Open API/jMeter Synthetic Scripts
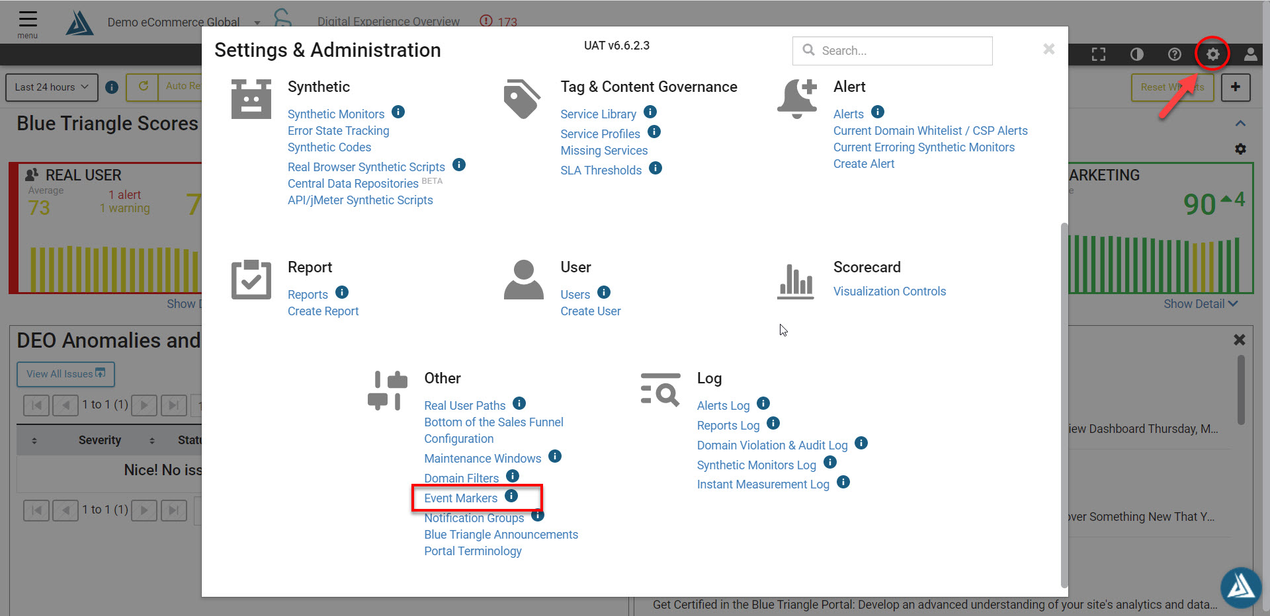1270x616 pixels. pos(360,200)
